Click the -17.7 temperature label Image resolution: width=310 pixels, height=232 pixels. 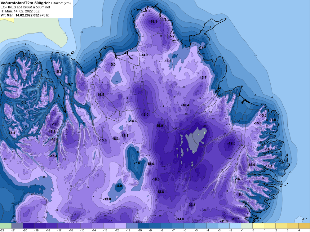click(x=52, y=132)
